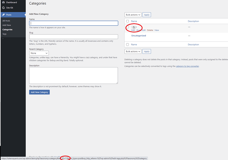228x160 pixels.
Task: Open the Uncategorized category
Action: [138, 36]
